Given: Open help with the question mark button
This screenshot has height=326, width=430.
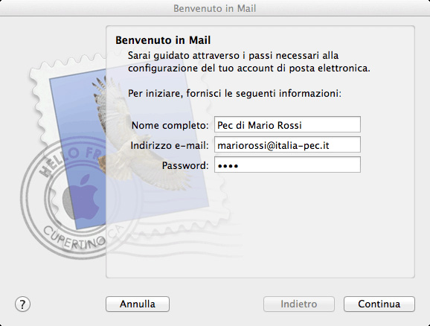Looking at the screenshot, I should (22, 304).
